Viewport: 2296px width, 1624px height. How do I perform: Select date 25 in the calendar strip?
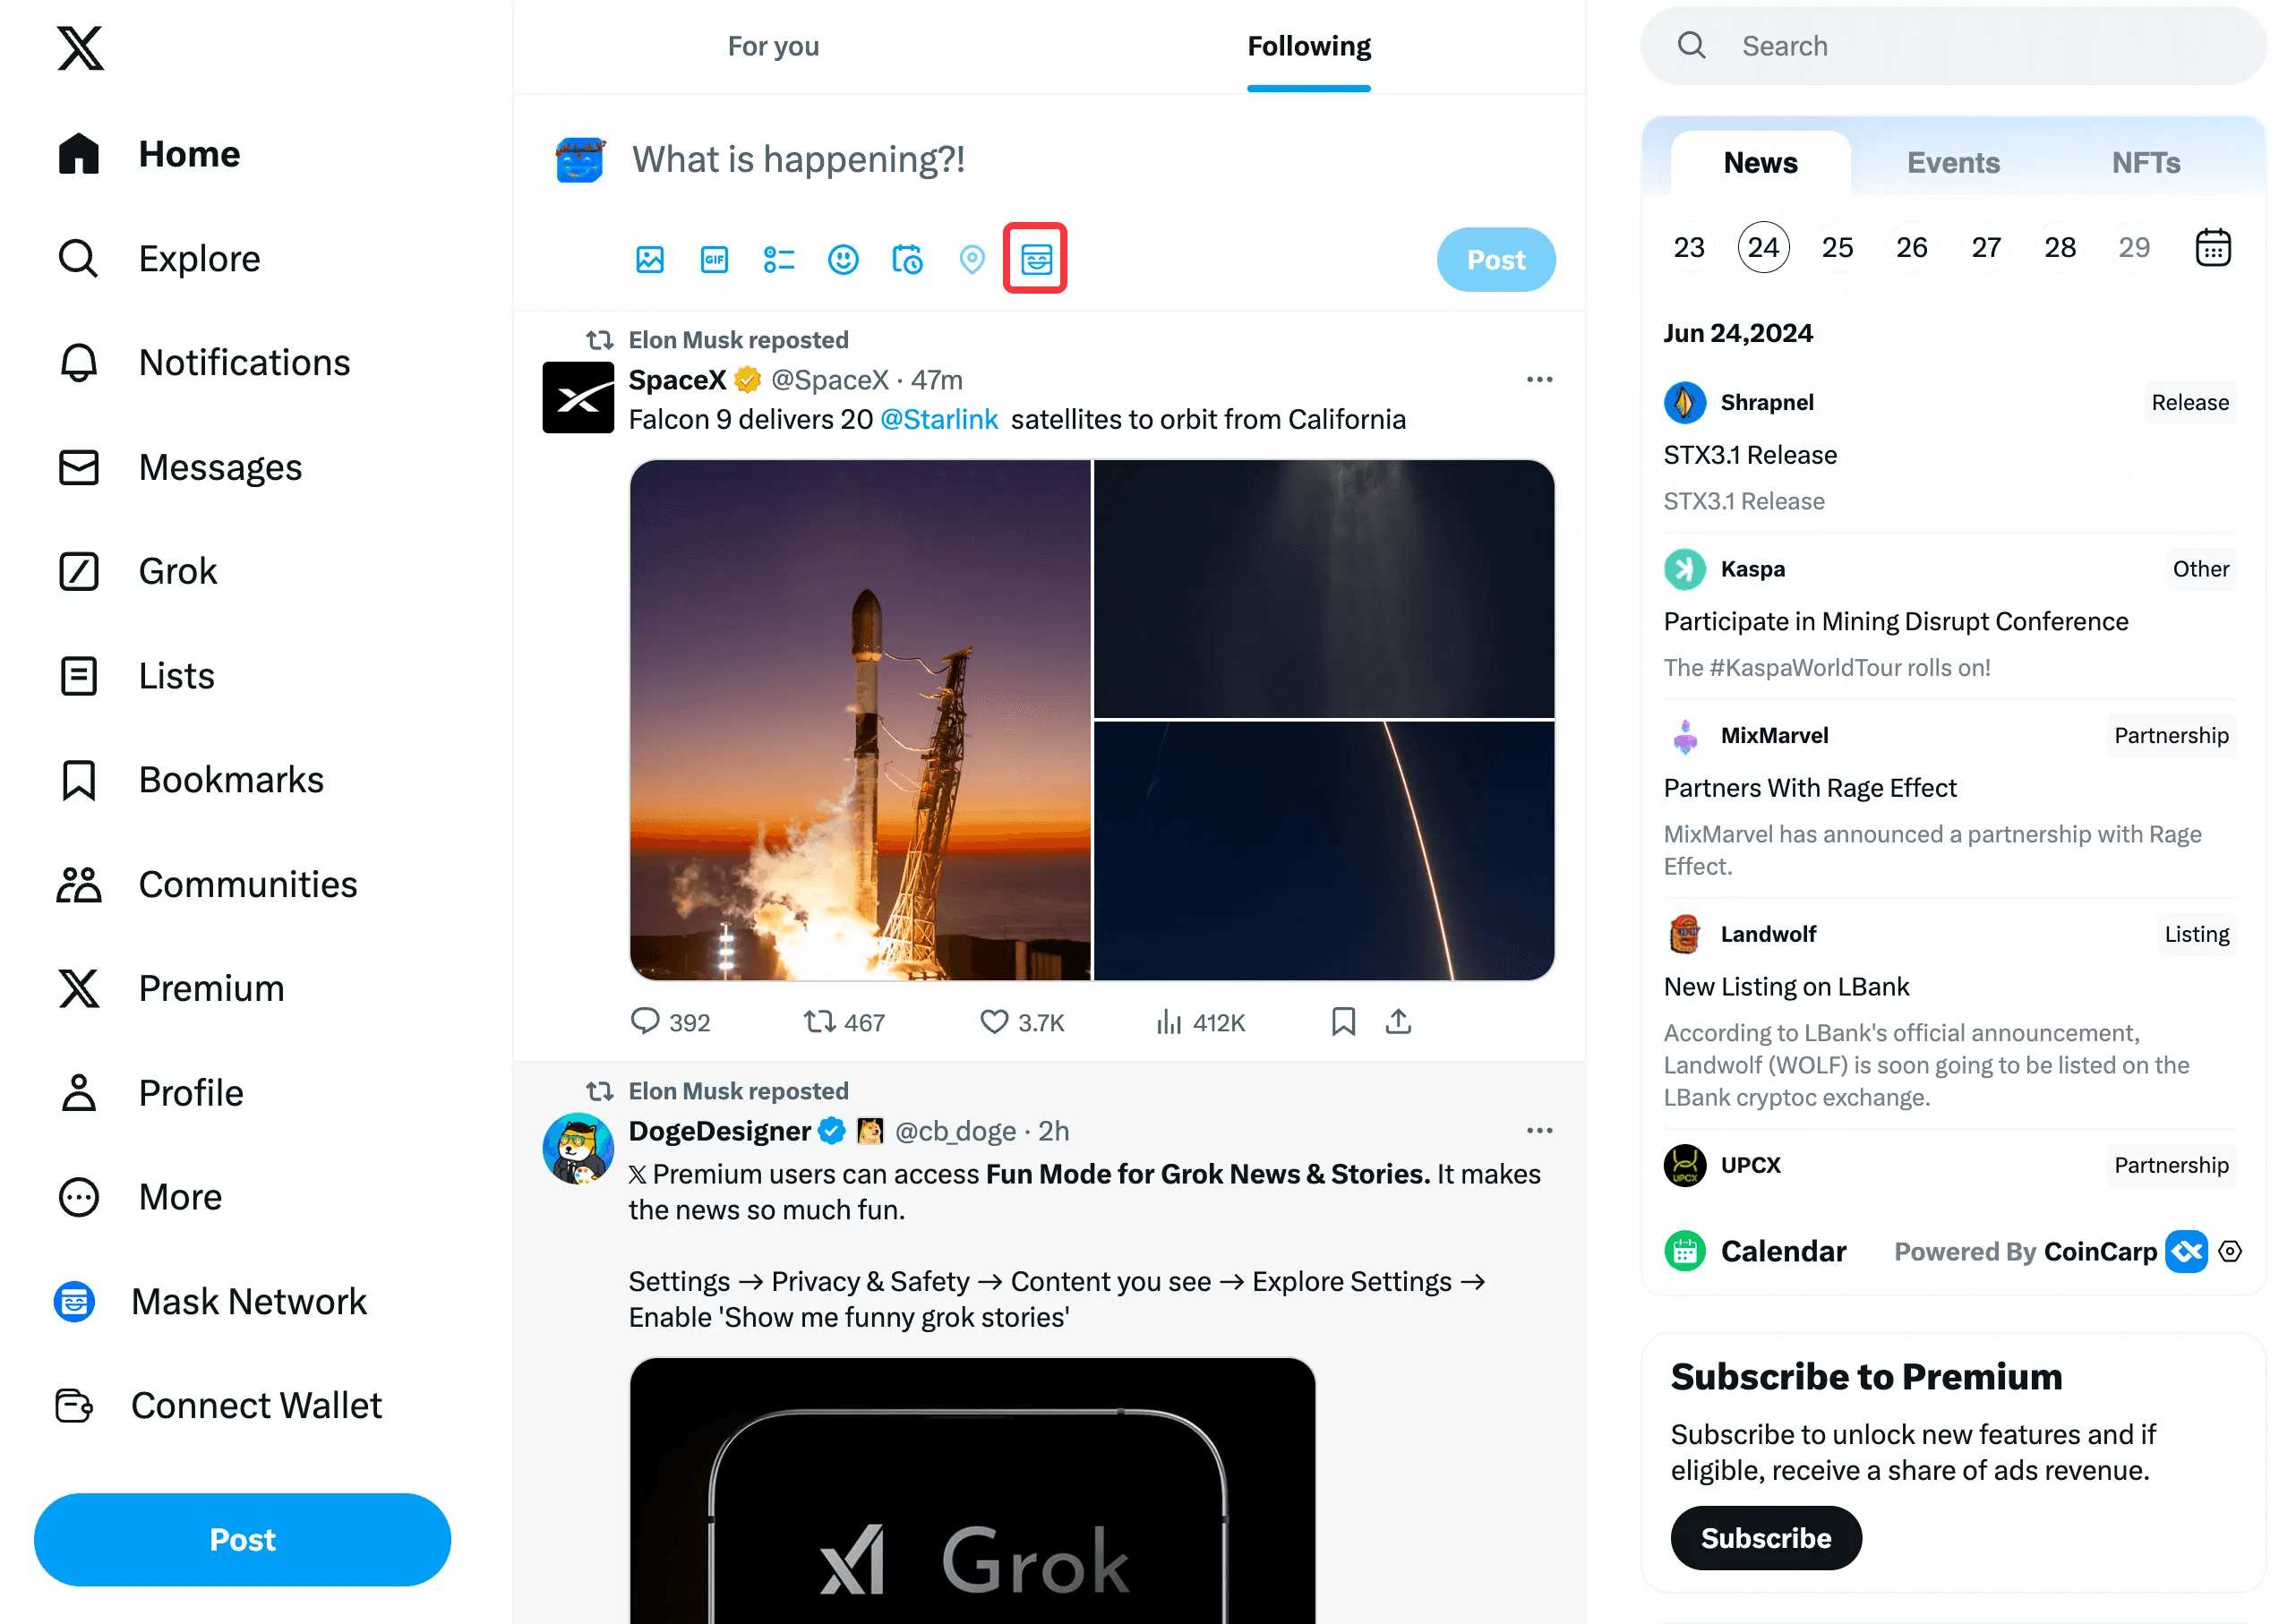1837,247
